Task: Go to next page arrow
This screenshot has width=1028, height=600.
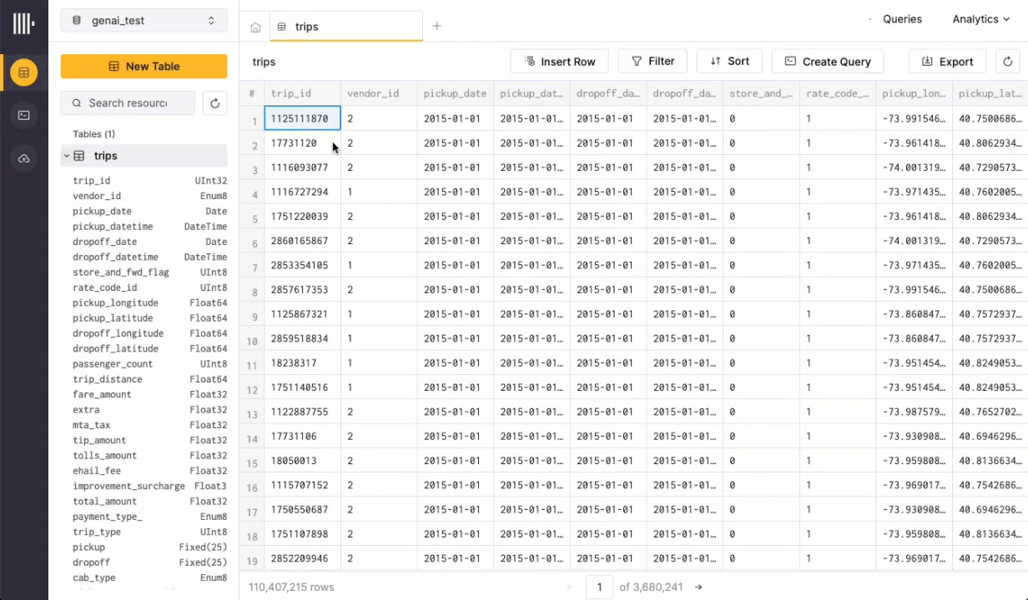Action: point(698,587)
